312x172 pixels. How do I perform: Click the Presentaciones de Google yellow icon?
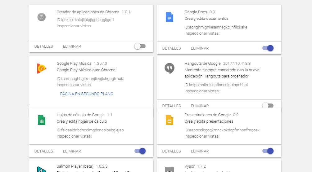[169, 120]
